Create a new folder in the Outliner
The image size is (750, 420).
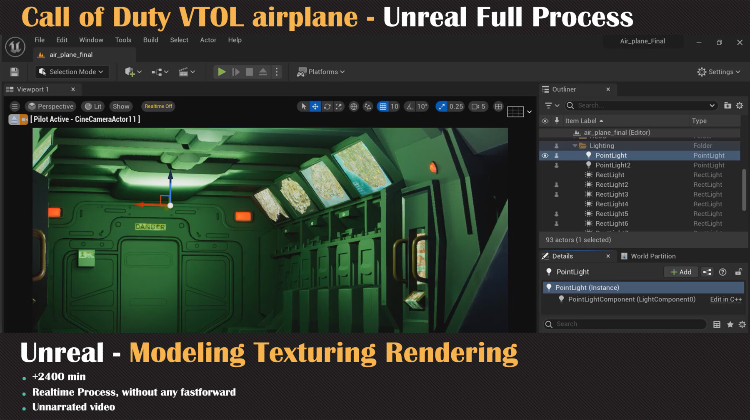coord(727,105)
